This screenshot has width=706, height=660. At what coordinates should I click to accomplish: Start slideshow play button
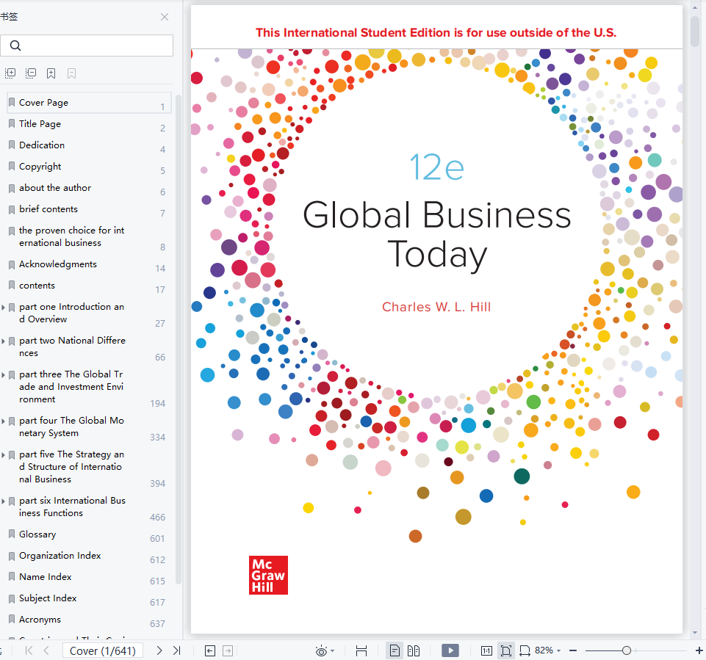tap(450, 650)
